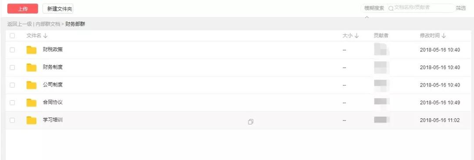Expand the 模糊搜索 search mode dropdown

click(374, 8)
